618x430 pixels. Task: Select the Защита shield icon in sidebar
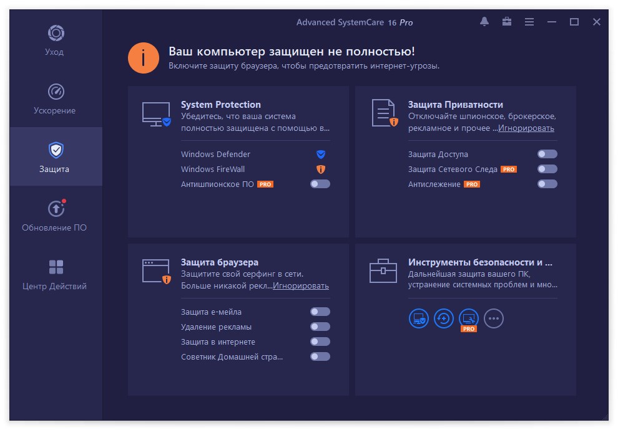(x=56, y=150)
